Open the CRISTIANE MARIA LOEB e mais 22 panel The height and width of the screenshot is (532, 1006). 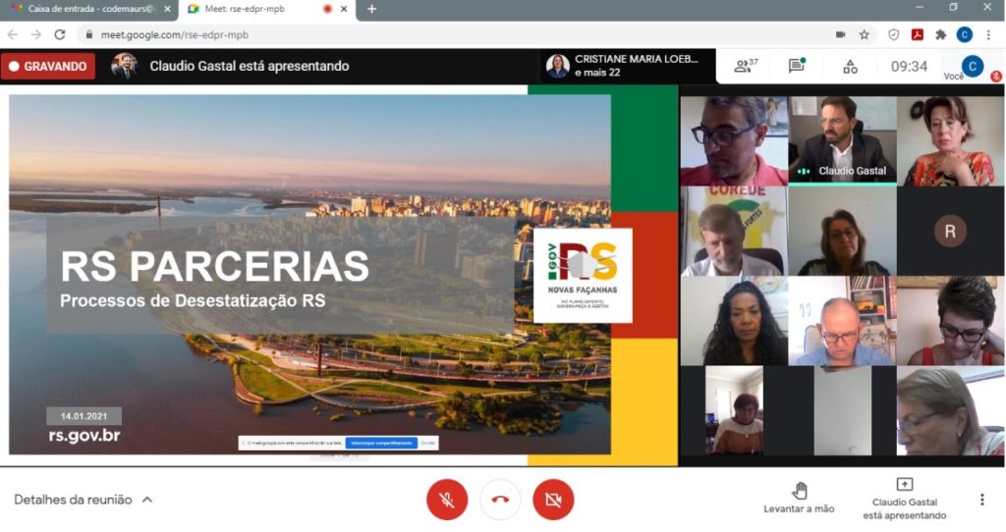(628, 66)
